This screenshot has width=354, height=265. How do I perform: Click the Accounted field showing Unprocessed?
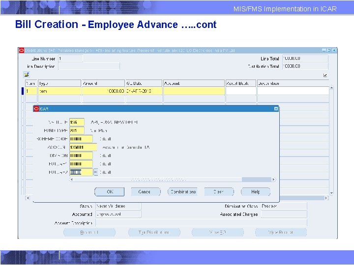pos(118,214)
